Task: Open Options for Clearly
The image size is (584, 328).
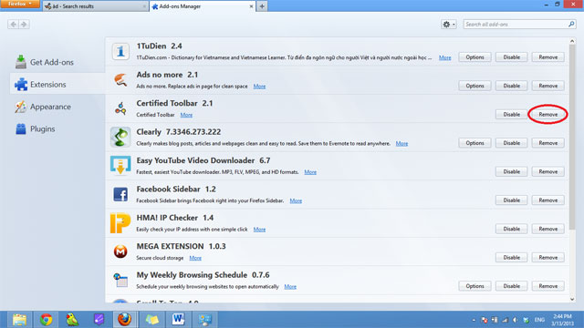Action: (x=474, y=143)
